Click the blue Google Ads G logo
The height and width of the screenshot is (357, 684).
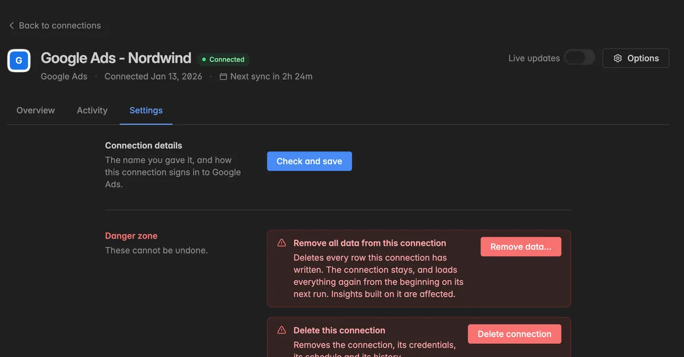coord(19,60)
